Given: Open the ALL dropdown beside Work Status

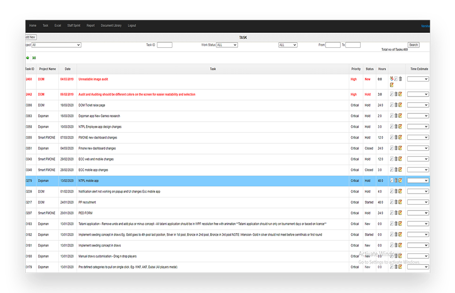Looking at the screenshot, I should pos(288,45).
